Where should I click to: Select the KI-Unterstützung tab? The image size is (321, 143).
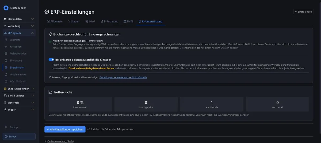pos(150,21)
